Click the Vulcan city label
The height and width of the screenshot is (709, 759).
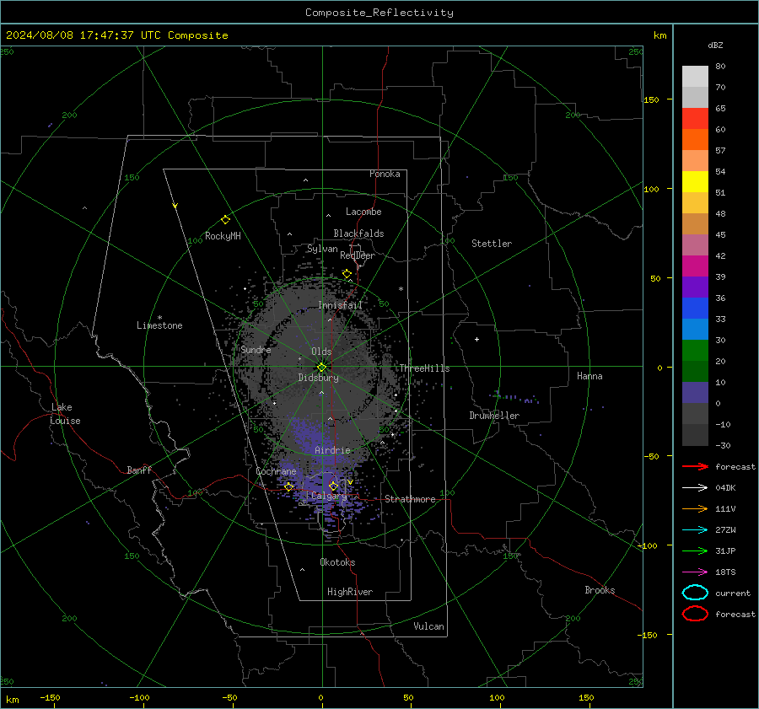(x=428, y=626)
